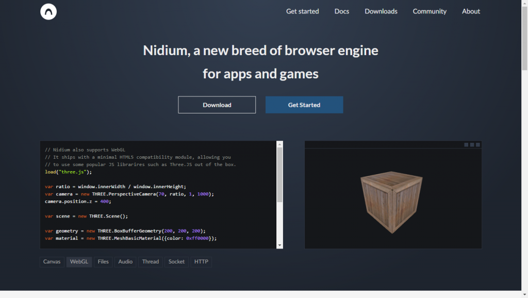This screenshot has height=298, width=528.
Task: Show the Thread example tab
Action: point(150,261)
